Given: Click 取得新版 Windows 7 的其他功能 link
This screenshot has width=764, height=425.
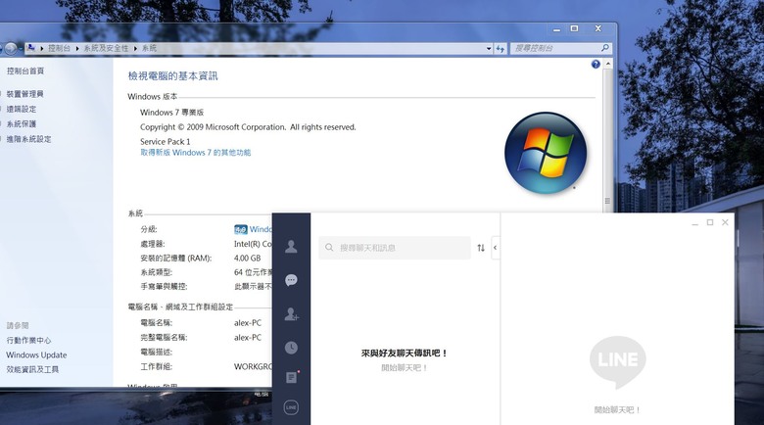Looking at the screenshot, I should coord(195,153).
